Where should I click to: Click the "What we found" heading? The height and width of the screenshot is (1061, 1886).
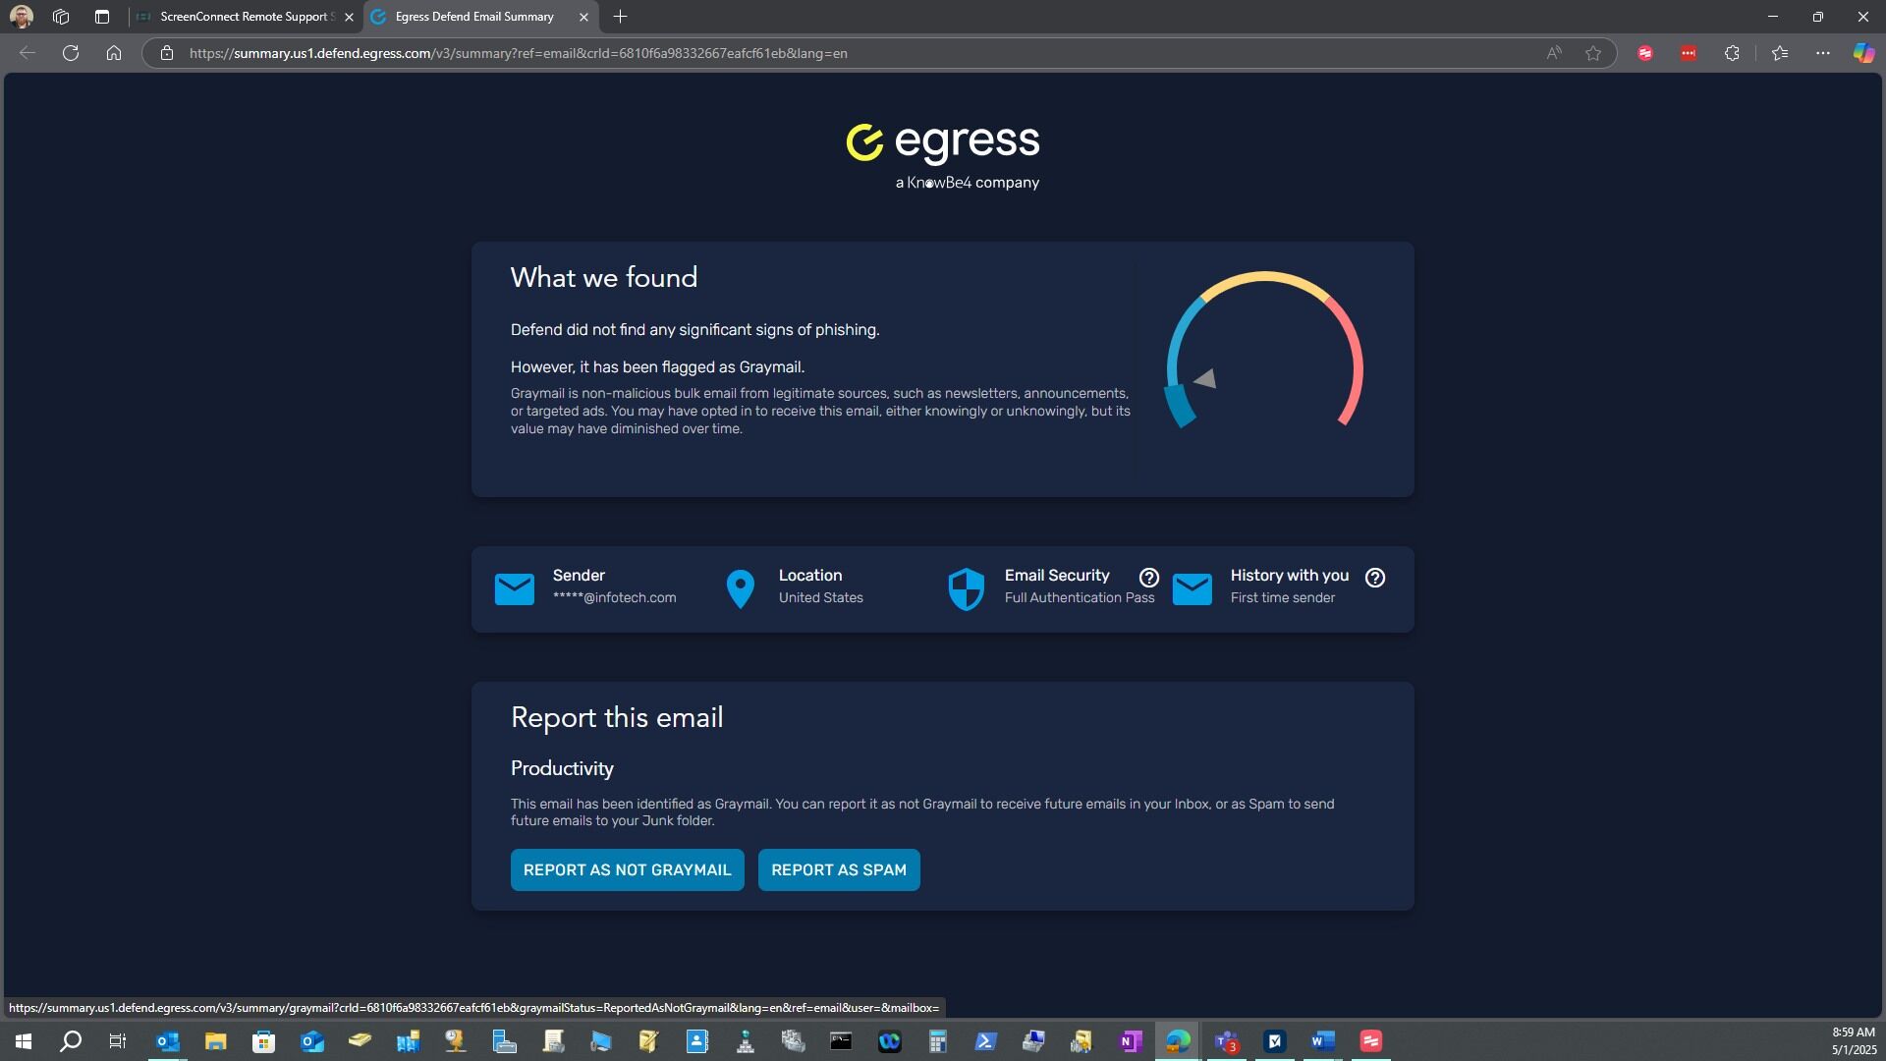point(604,278)
